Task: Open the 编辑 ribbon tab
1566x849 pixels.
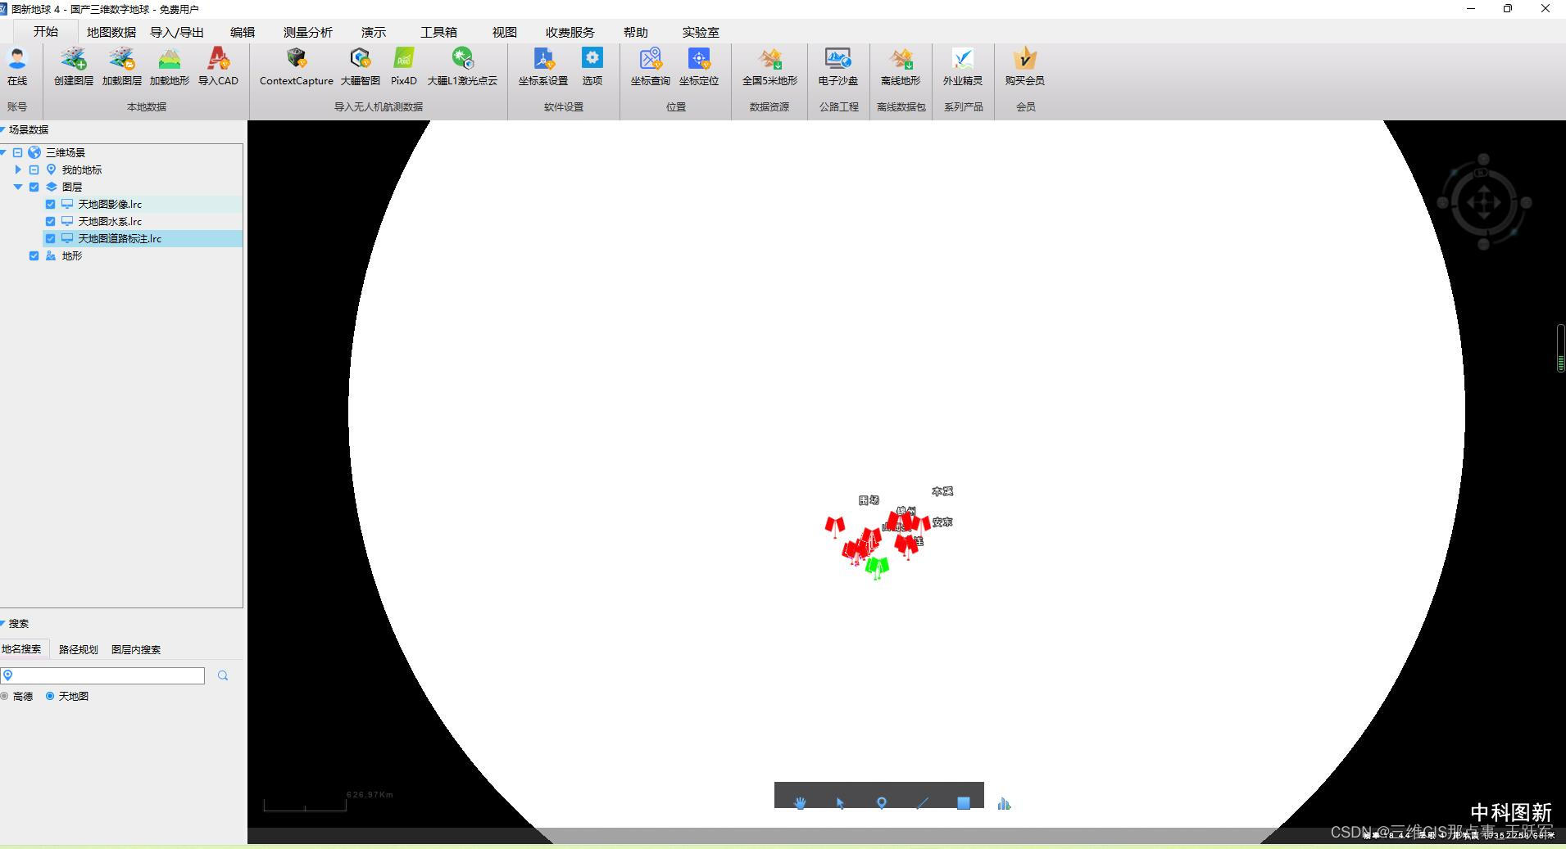Action: [x=243, y=32]
